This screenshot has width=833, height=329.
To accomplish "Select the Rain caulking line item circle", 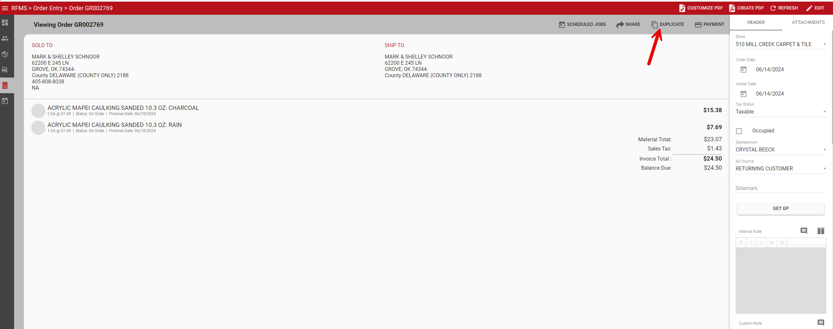I will [38, 127].
